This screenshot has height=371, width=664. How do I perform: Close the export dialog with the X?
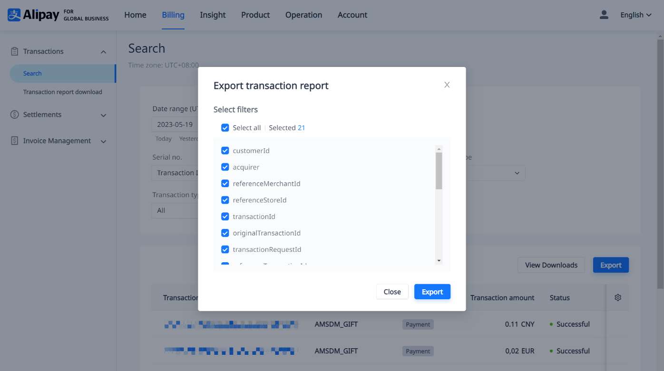(447, 85)
